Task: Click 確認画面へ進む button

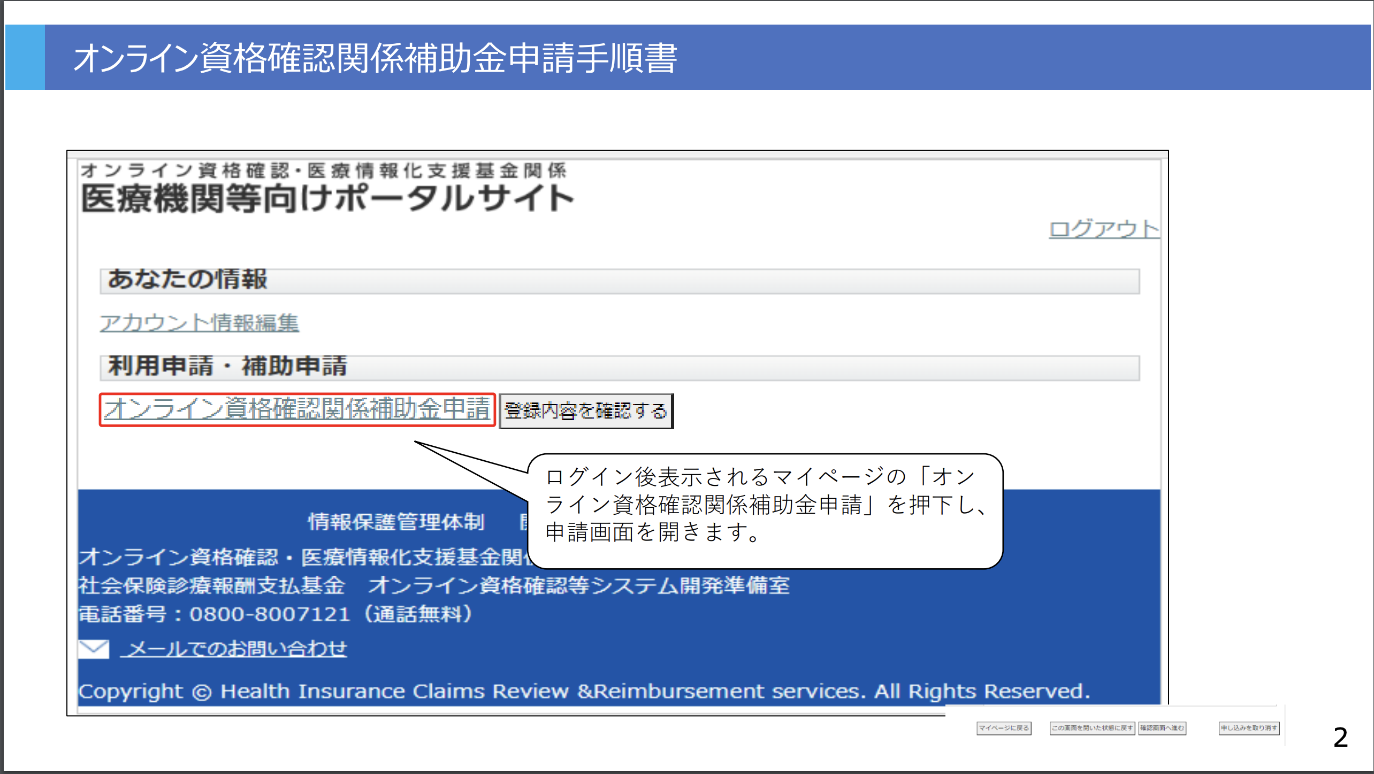Action: click(1162, 728)
